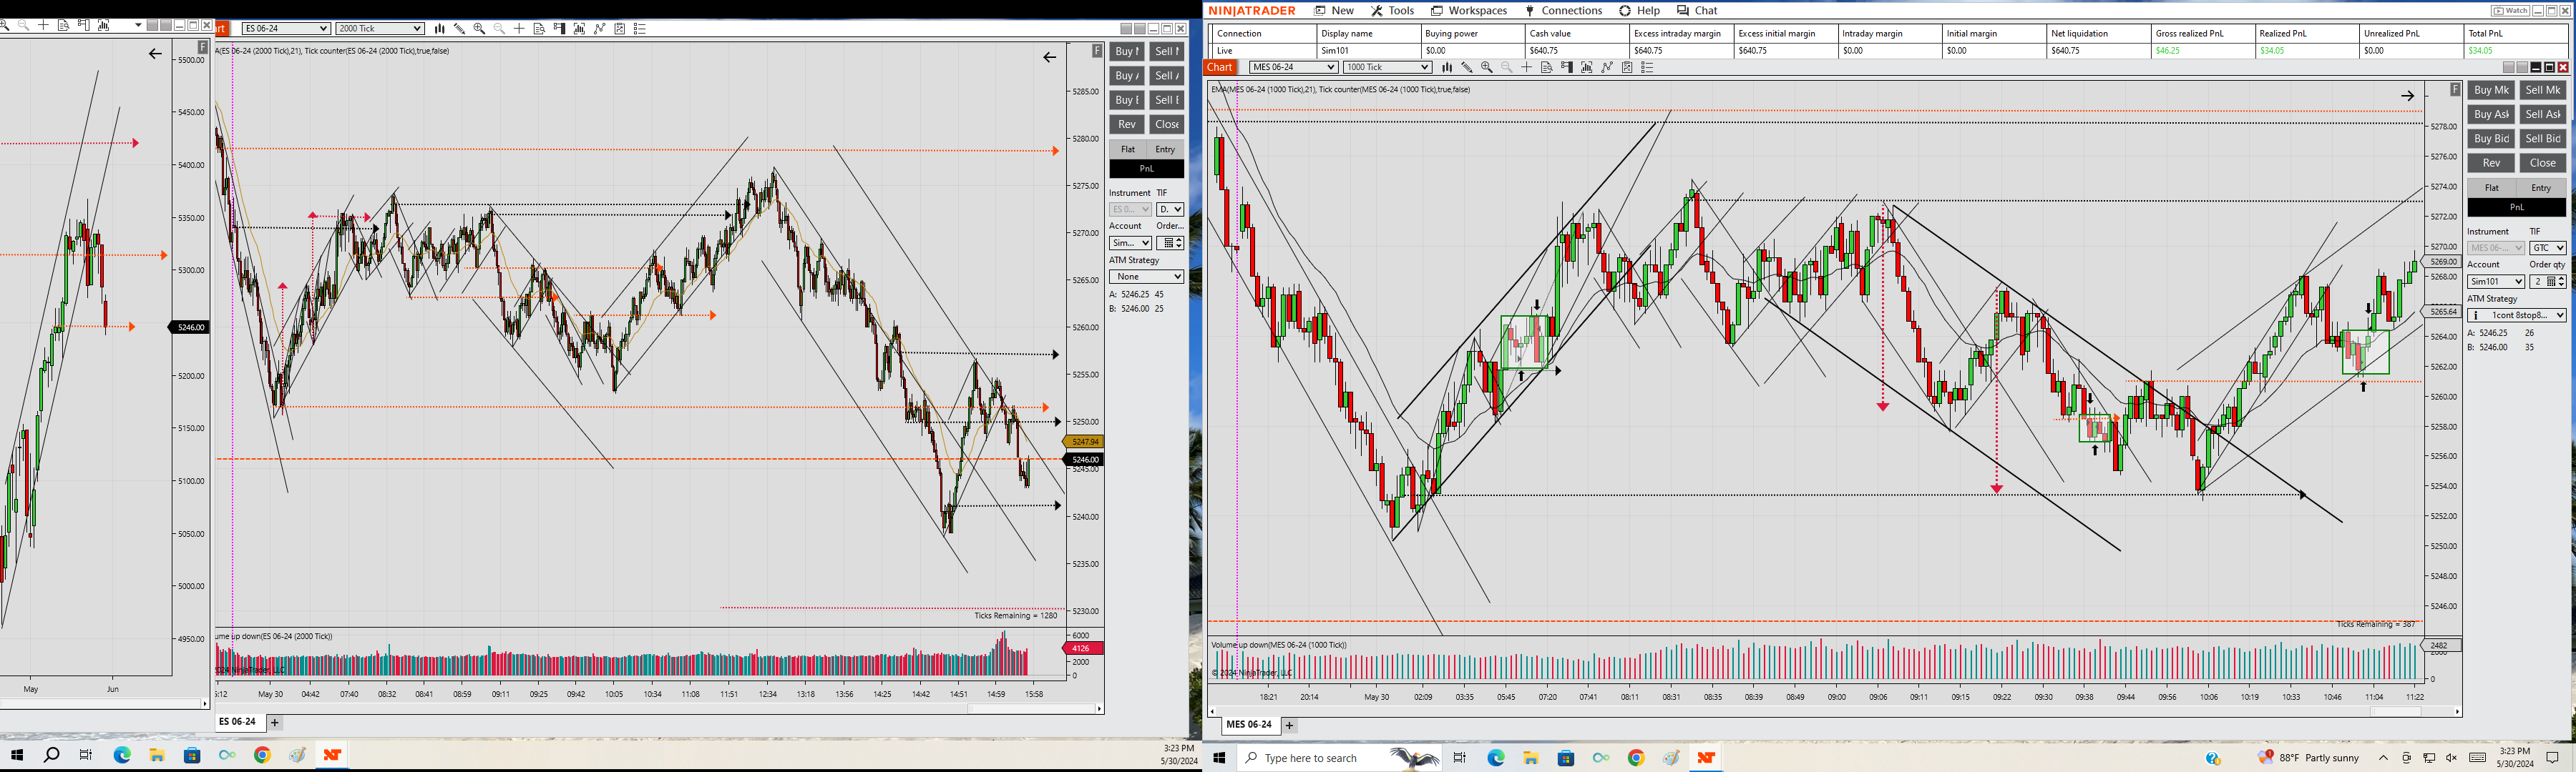Toggle F button on MES chart
This screenshot has width=2576, height=772.
pos(2455,90)
